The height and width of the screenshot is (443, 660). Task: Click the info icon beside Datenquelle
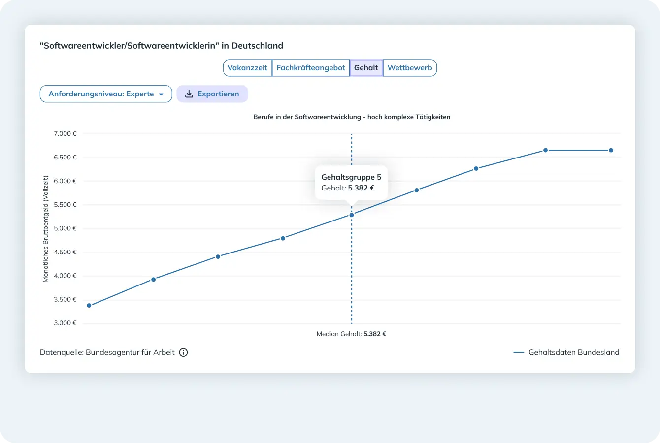click(x=183, y=352)
